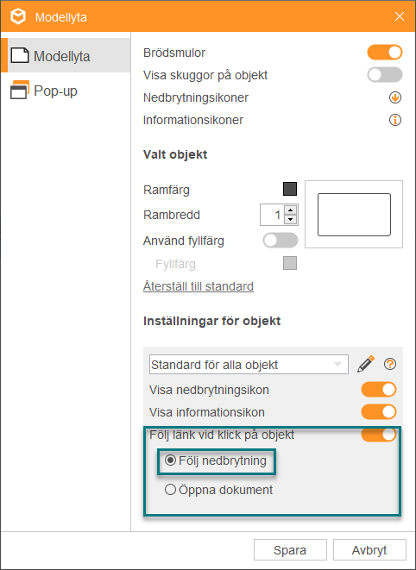Enable Visa skuggor på objekt
This screenshot has width=416, height=570.
pos(385,75)
